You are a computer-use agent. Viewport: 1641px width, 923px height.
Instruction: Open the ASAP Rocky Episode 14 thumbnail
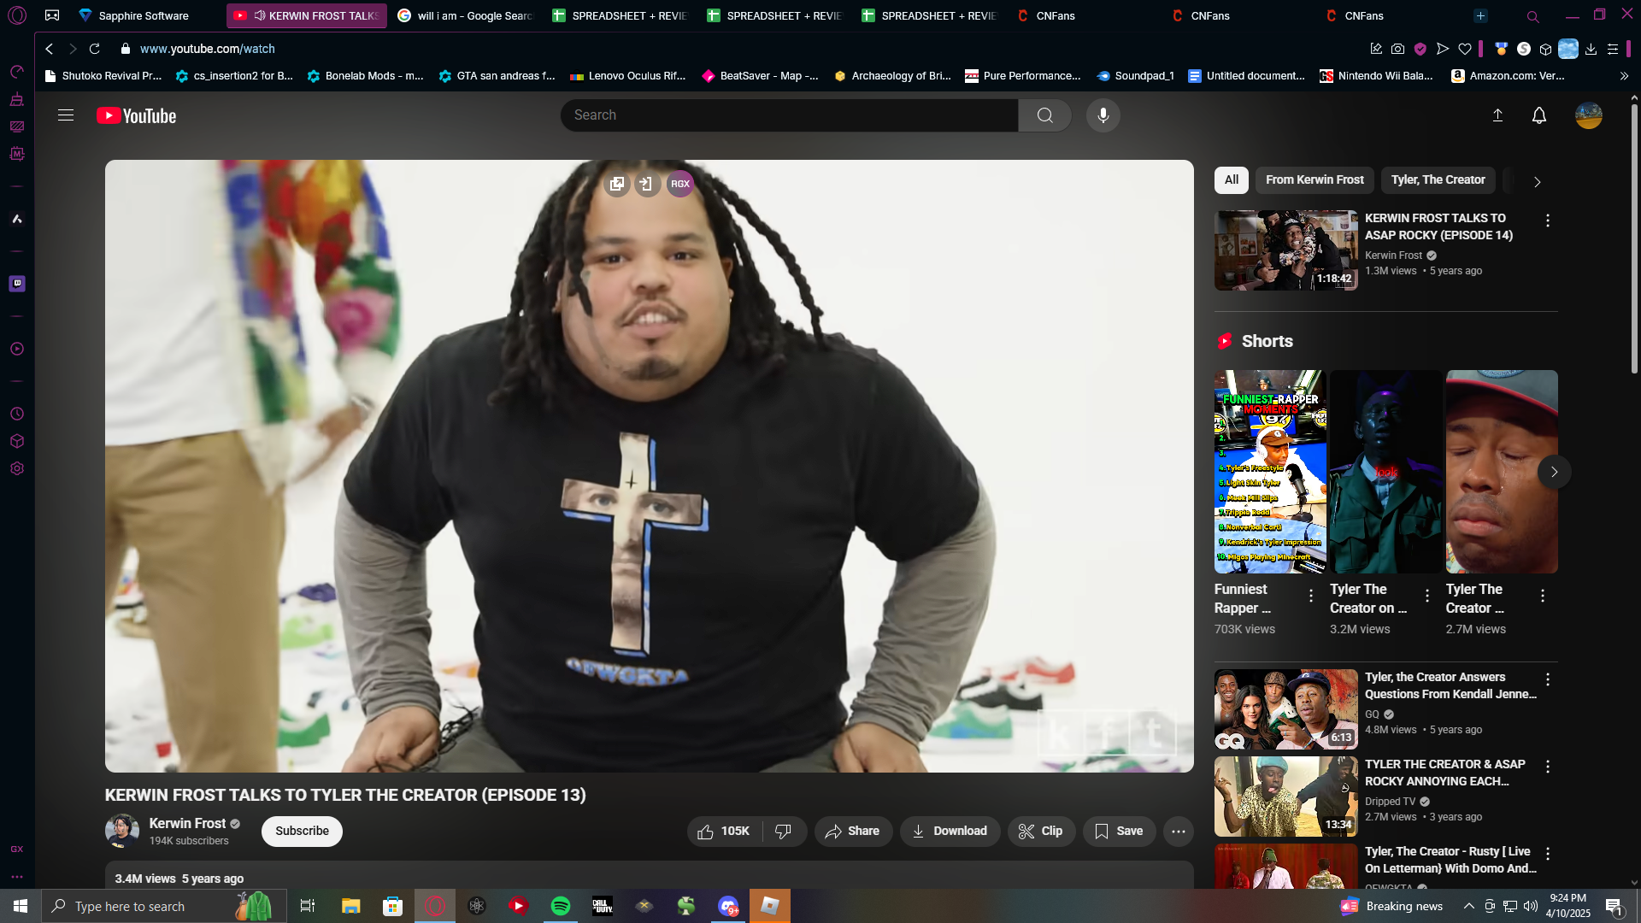coord(1285,250)
